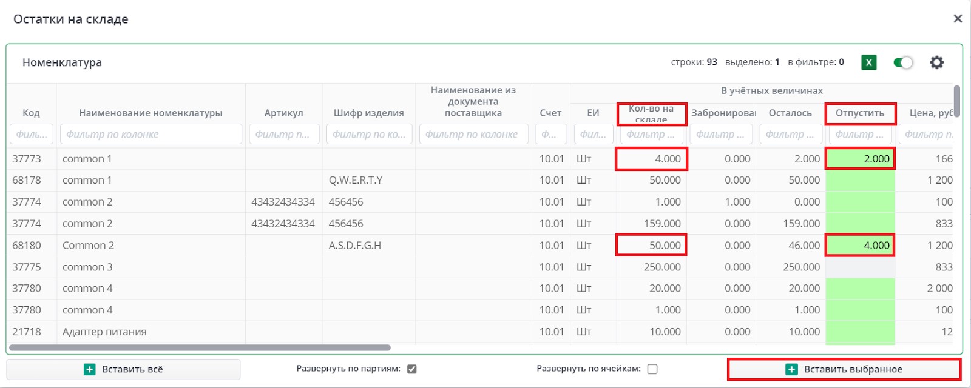Viewport: 971px width, 388px height.
Task: Click plus icon on Insert all button
Action: coord(90,369)
